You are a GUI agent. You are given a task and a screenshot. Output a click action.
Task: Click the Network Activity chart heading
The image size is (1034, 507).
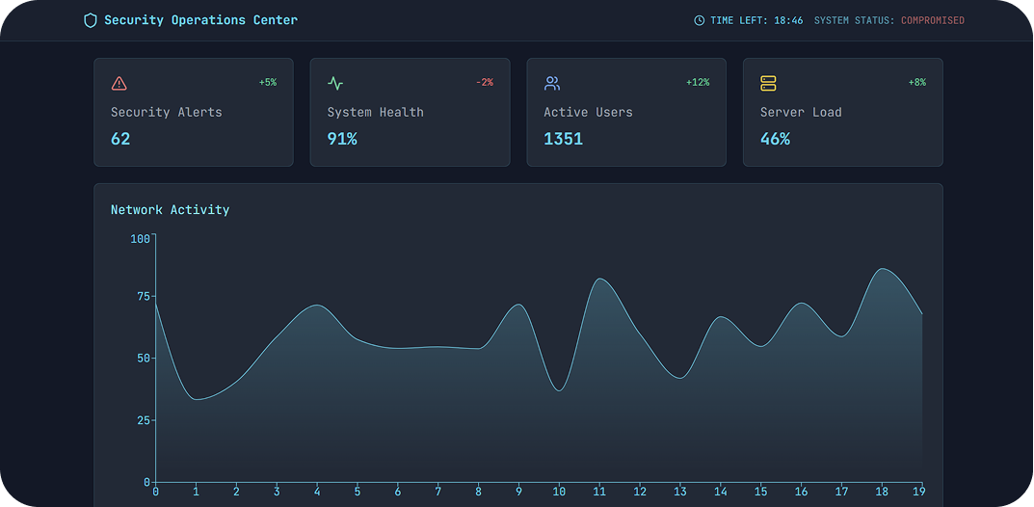tap(170, 209)
